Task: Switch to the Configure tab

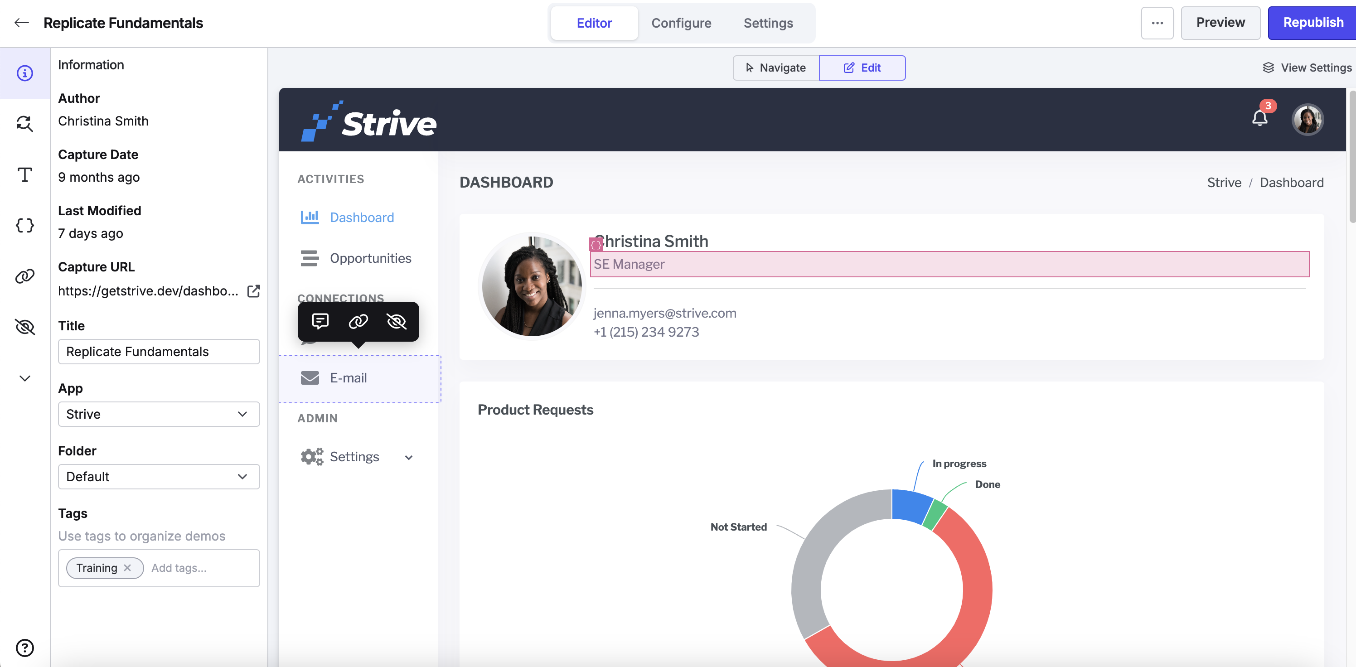Action: point(681,23)
